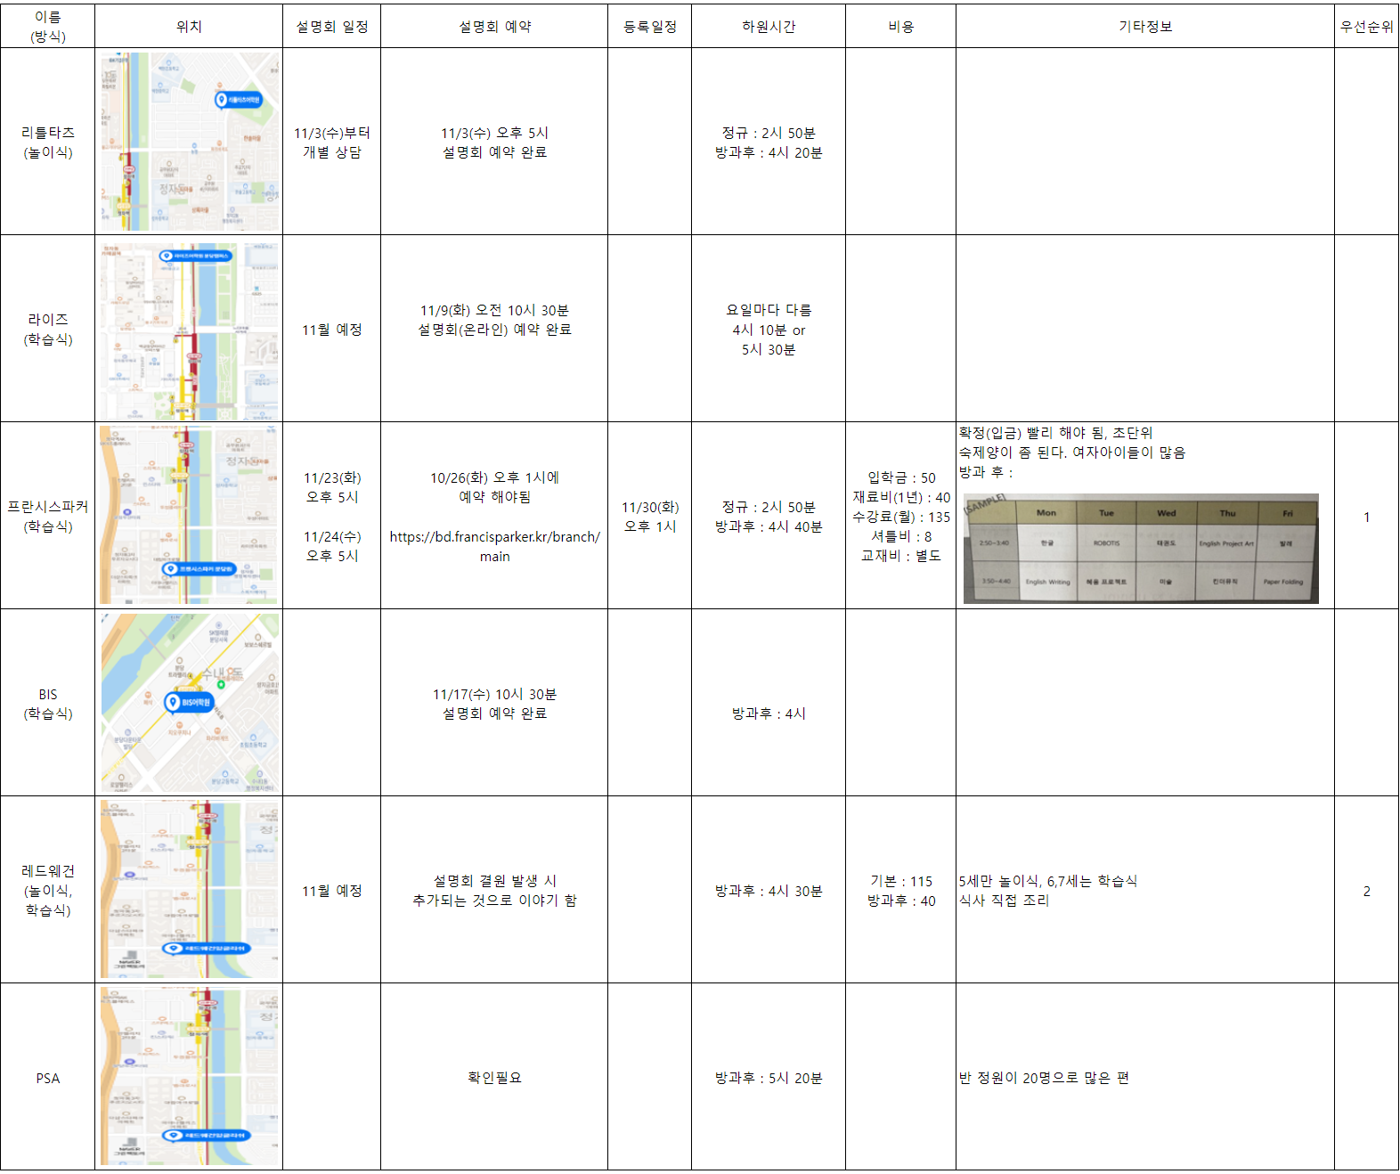Image resolution: width=1400 pixels, height=1174 pixels.
Task: Select the 11/3(수) 오후 5시 예약 완료 cell
Action: pos(494,142)
